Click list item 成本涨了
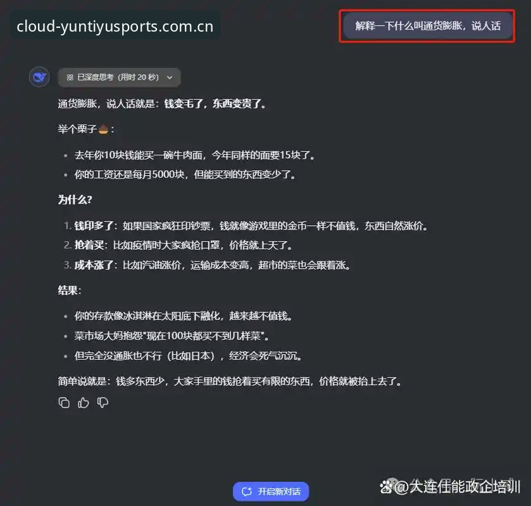 coord(212,265)
